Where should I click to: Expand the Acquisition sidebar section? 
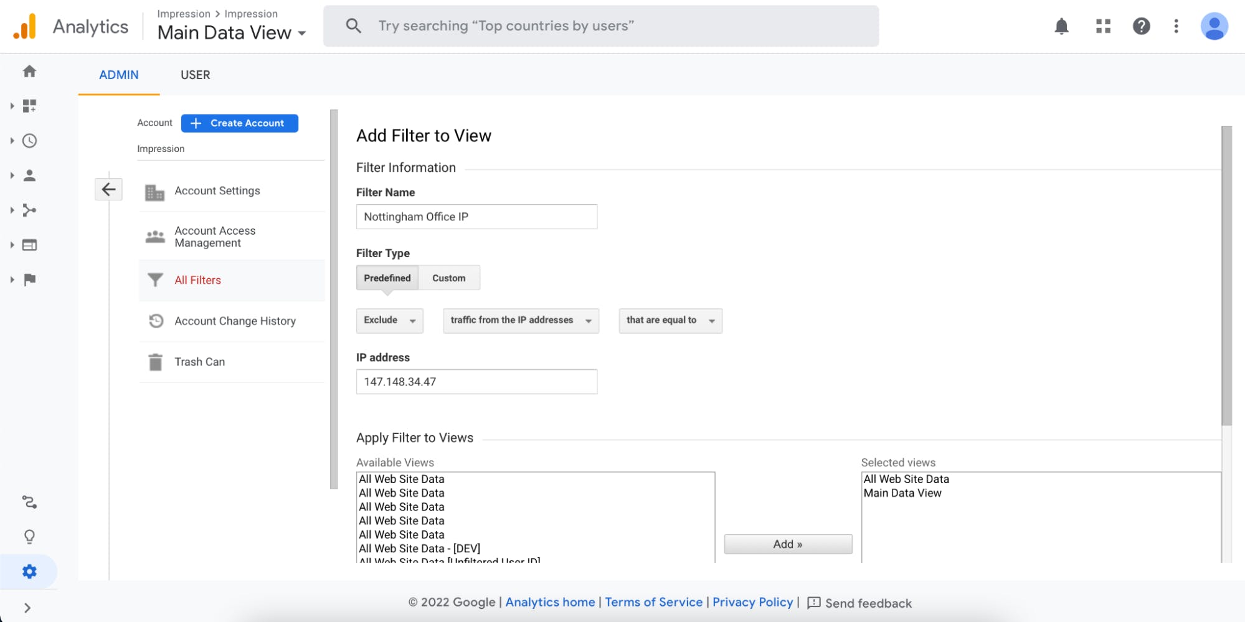(x=12, y=210)
